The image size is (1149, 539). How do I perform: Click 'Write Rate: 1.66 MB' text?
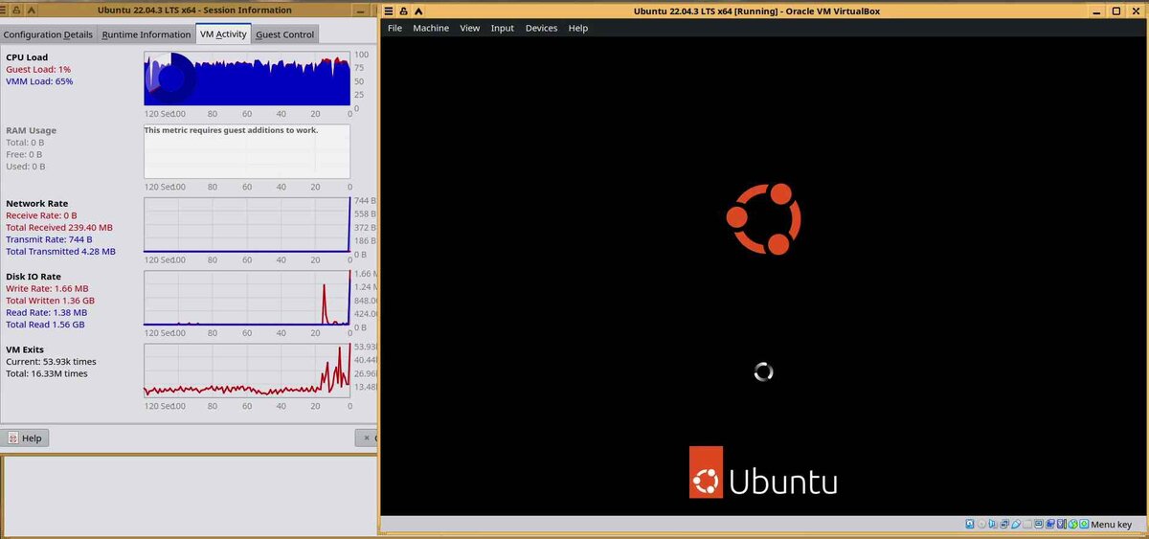[x=47, y=288]
